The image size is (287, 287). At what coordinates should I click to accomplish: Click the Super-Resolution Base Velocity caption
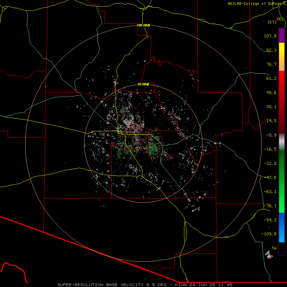tap(145, 285)
